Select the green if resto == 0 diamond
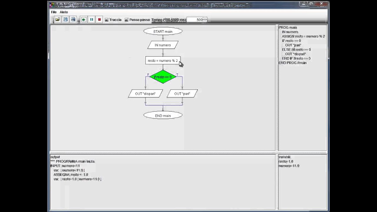Image resolution: width=377 pixels, height=212 pixels. (163, 77)
